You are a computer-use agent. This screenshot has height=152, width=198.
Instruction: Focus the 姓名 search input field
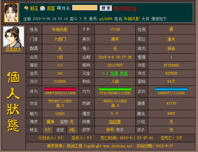pyautogui.click(x=85, y=8)
